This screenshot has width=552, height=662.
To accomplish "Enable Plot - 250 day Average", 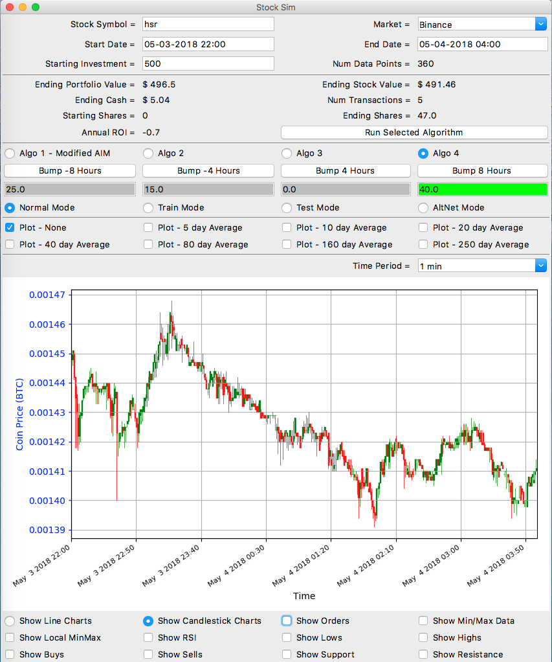I will pyautogui.click(x=423, y=244).
